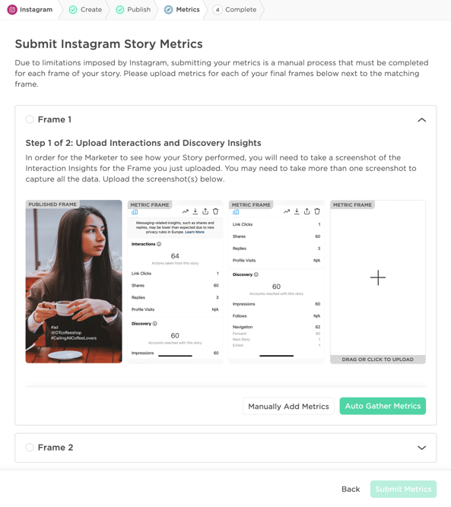Viewport: 451px width, 507px height.
Task: Click the bar chart icon in first metric frame
Action: tap(135, 212)
